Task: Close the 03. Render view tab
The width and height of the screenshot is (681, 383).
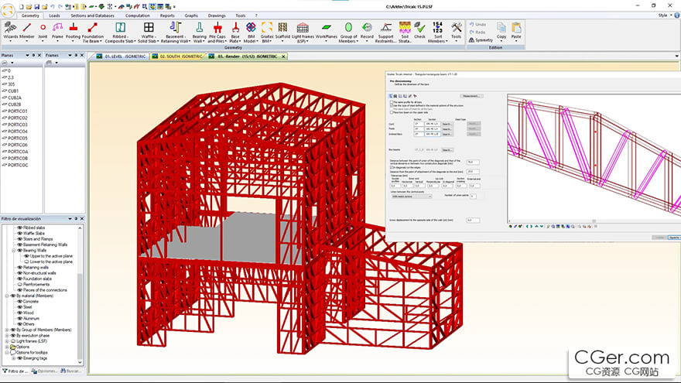Action: point(283,56)
